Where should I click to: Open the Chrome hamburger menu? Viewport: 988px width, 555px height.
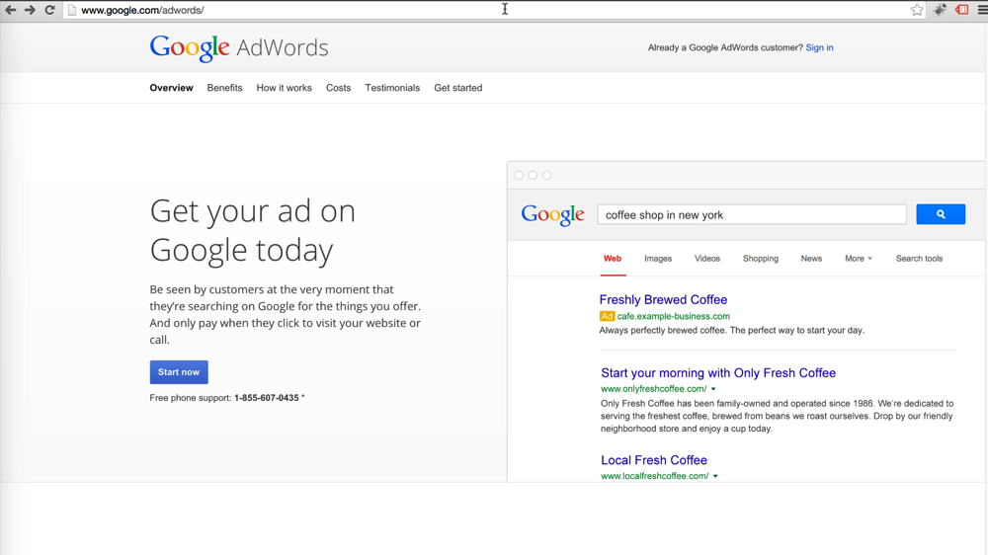(x=982, y=10)
